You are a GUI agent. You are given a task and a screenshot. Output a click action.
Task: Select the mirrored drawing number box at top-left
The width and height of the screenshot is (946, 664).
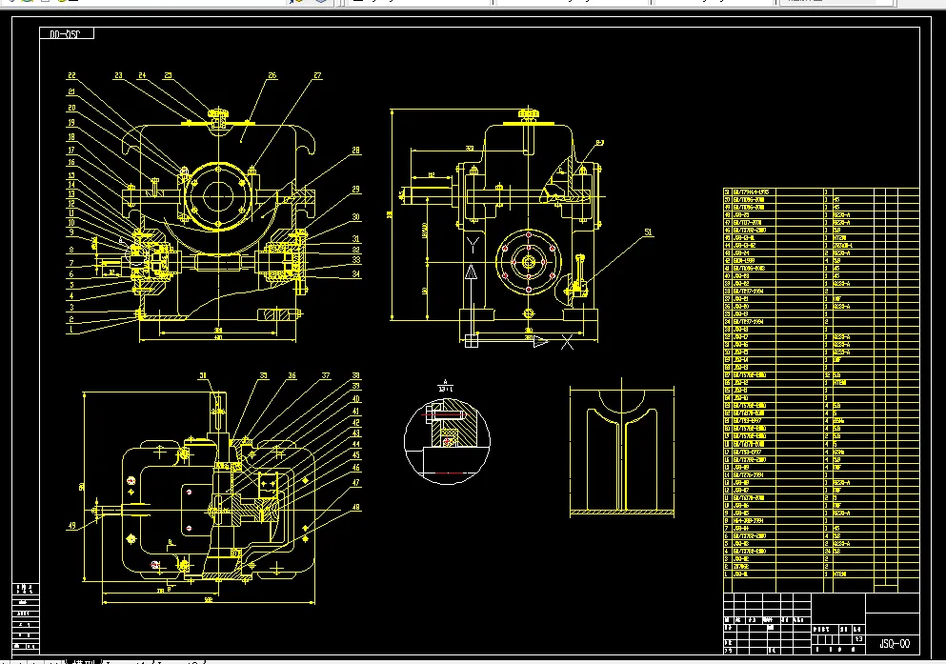pos(67,33)
